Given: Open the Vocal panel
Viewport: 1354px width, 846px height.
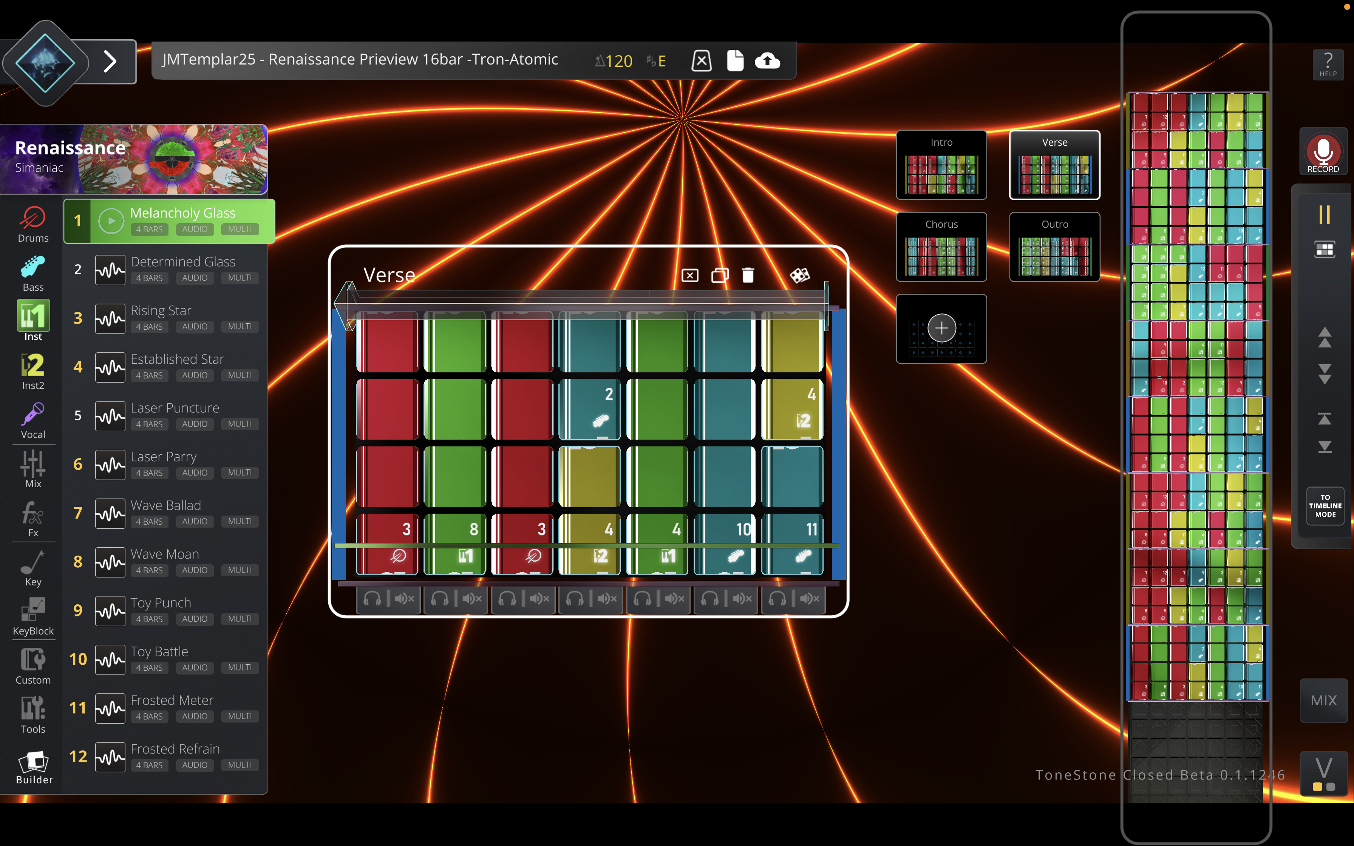Looking at the screenshot, I should tap(32, 418).
